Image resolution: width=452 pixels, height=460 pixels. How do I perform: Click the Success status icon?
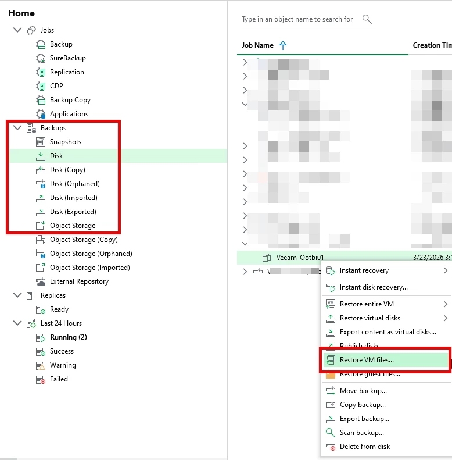coord(41,351)
